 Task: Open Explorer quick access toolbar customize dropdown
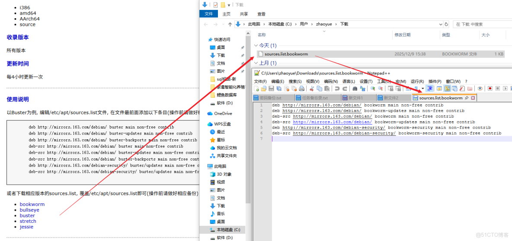[x=229, y=5]
